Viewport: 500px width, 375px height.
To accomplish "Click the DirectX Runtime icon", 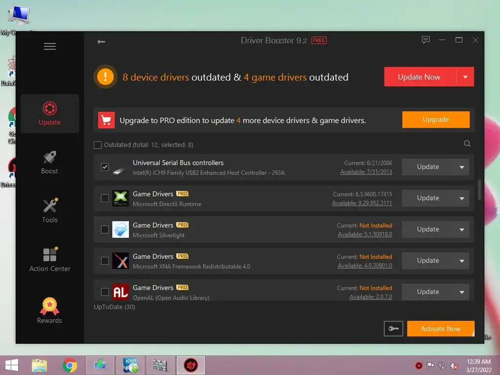I will (121, 198).
